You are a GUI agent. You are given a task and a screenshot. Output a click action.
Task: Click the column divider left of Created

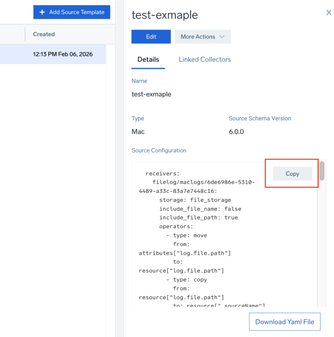pyautogui.click(x=25, y=34)
